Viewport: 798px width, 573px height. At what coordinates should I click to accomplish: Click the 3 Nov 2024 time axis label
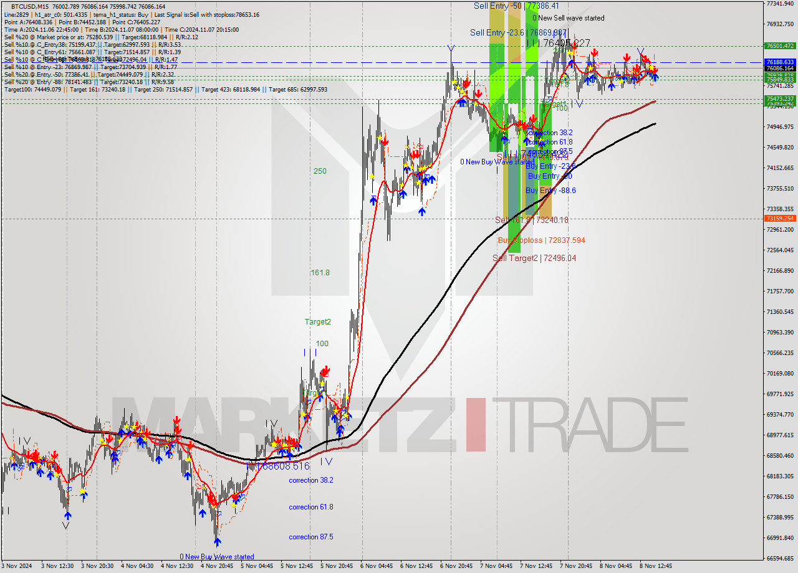17,566
